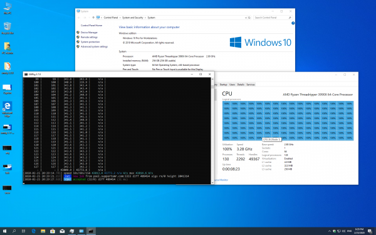The width and height of the screenshot is (376, 235).
Task: Click the 100% utilization value
Action: (x=227, y=149)
